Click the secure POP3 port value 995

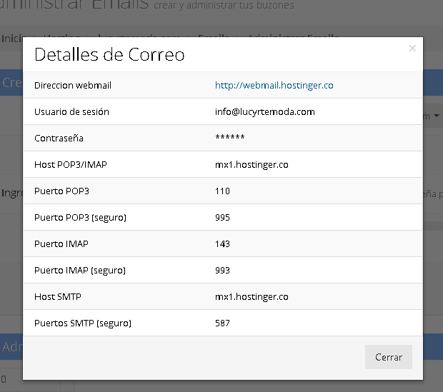pyautogui.click(x=222, y=218)
